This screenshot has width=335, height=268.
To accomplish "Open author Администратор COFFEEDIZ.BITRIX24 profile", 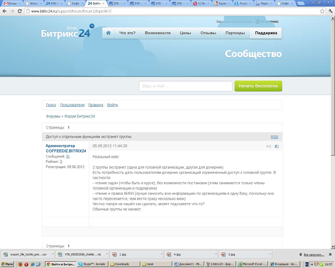I will (66, 148).
